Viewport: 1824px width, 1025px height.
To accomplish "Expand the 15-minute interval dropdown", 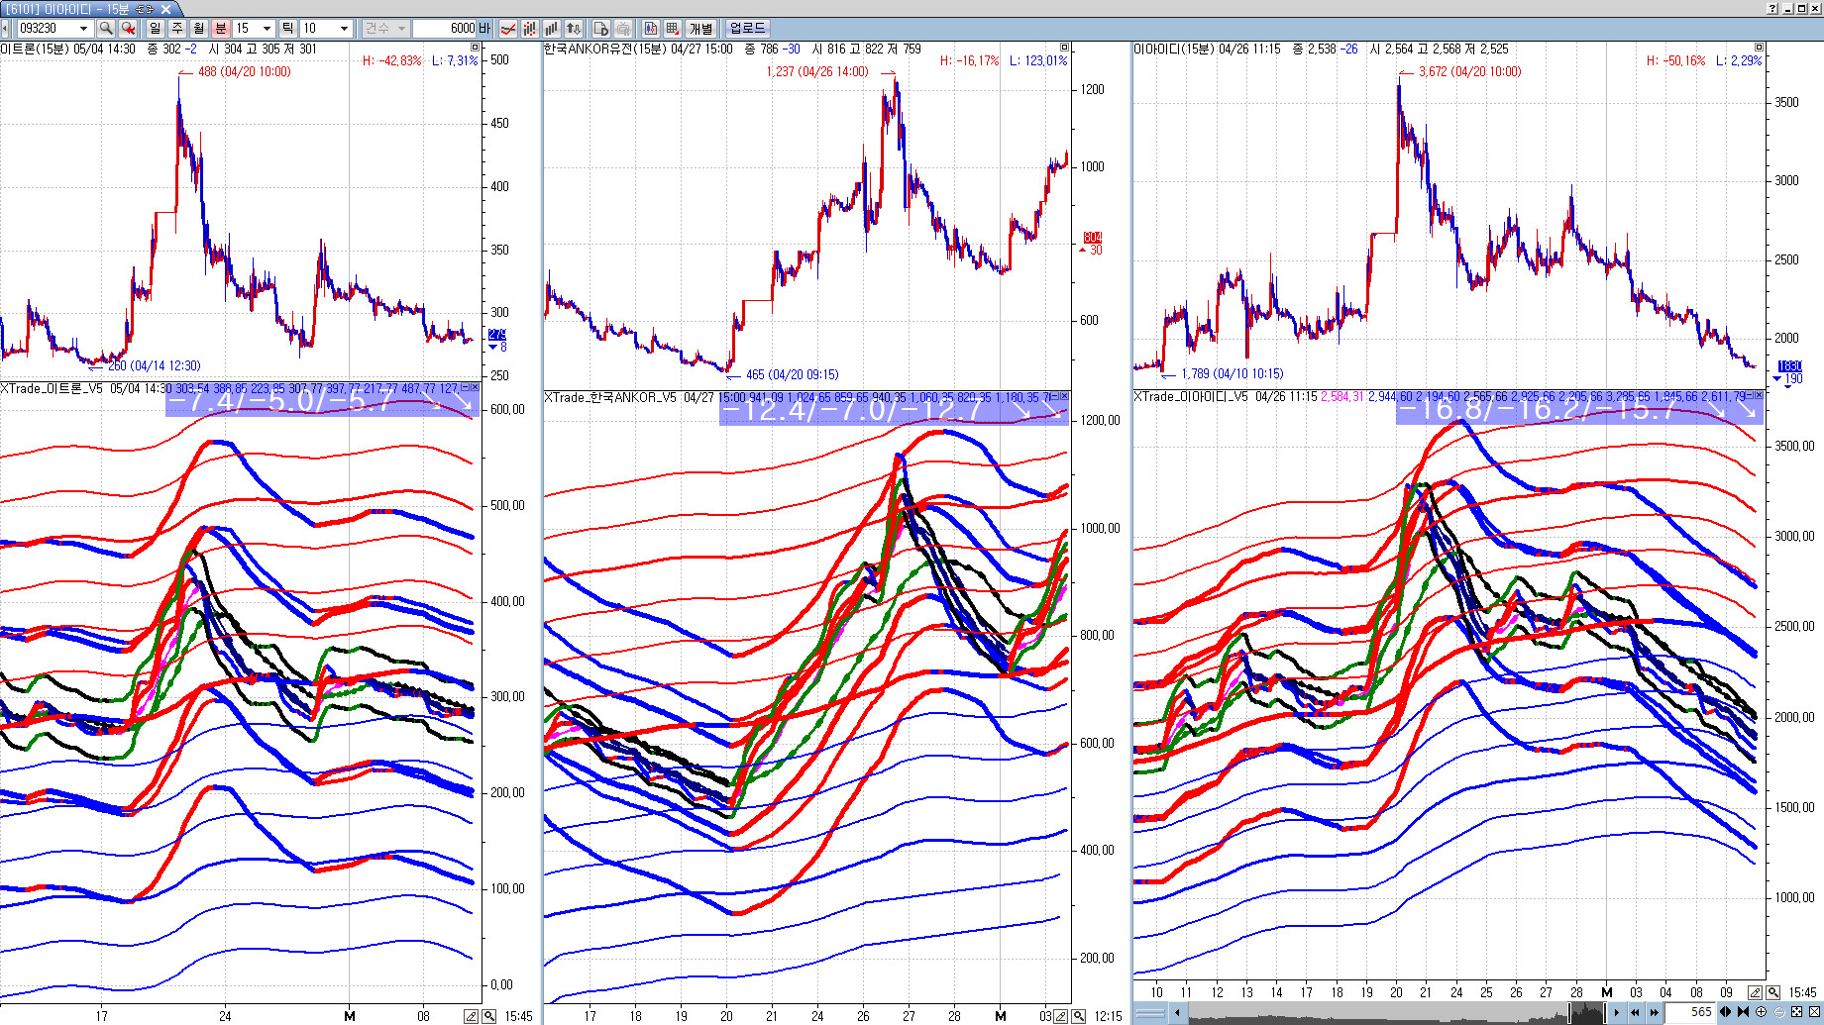I will [266, 29].
